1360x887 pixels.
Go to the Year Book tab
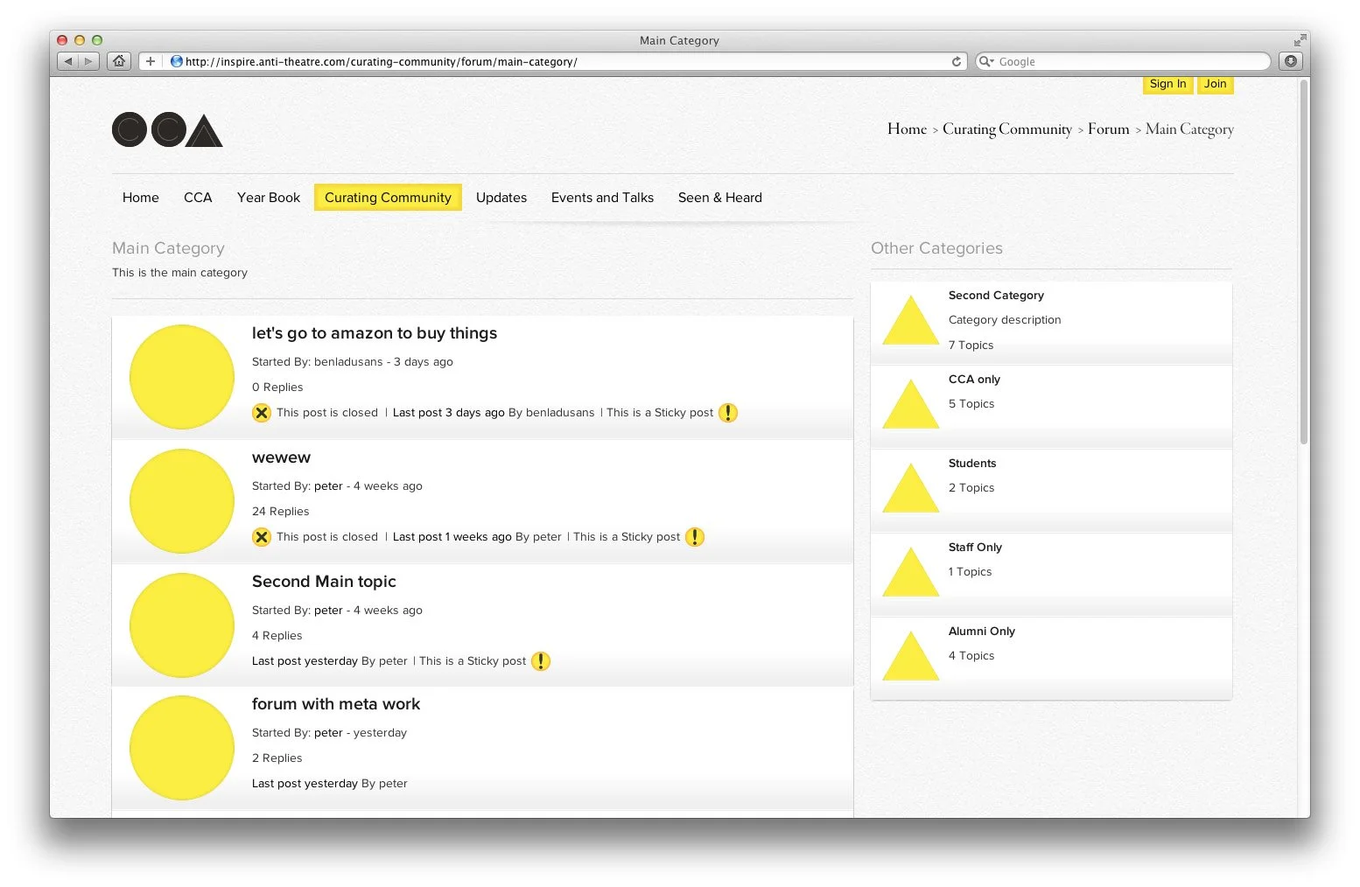point(269,198)
